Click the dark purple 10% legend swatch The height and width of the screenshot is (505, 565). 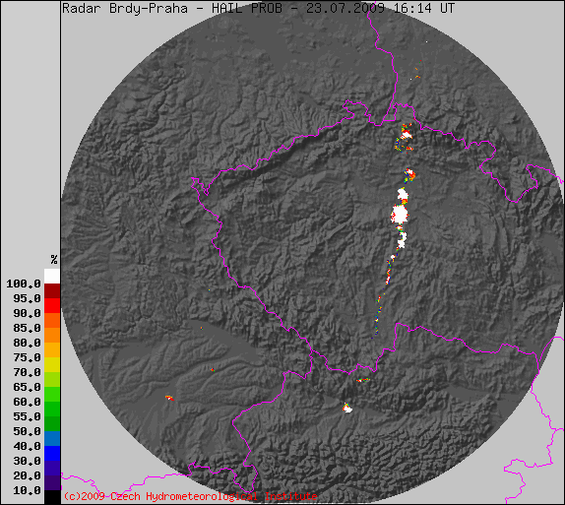coord(52,483)
